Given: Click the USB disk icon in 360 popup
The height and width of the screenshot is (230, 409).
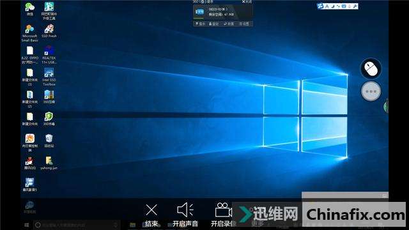Looking at the screenshot, I should pyautogui.click(x=199, y=11).
